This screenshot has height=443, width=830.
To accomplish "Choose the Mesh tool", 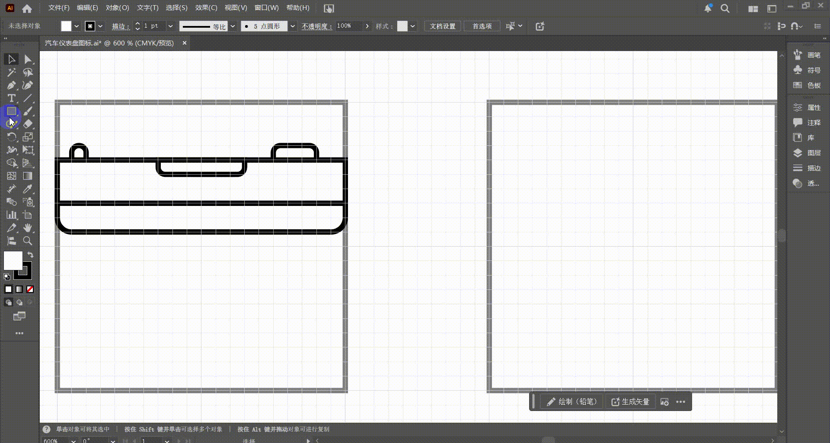I will [x=11, y=176].
